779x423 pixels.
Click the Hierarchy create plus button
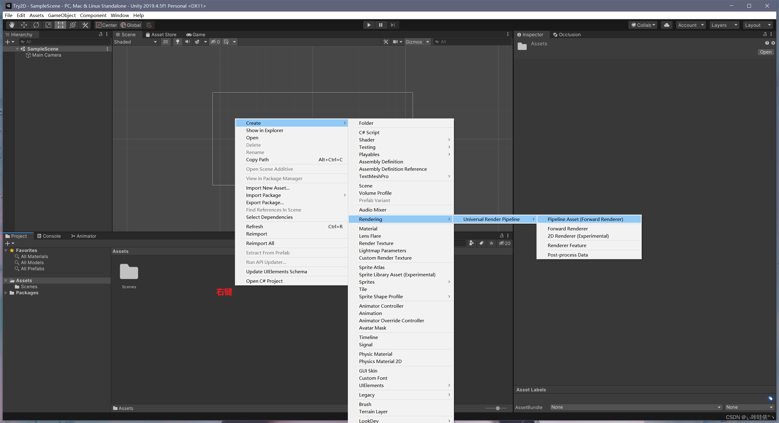pos(10,42)
